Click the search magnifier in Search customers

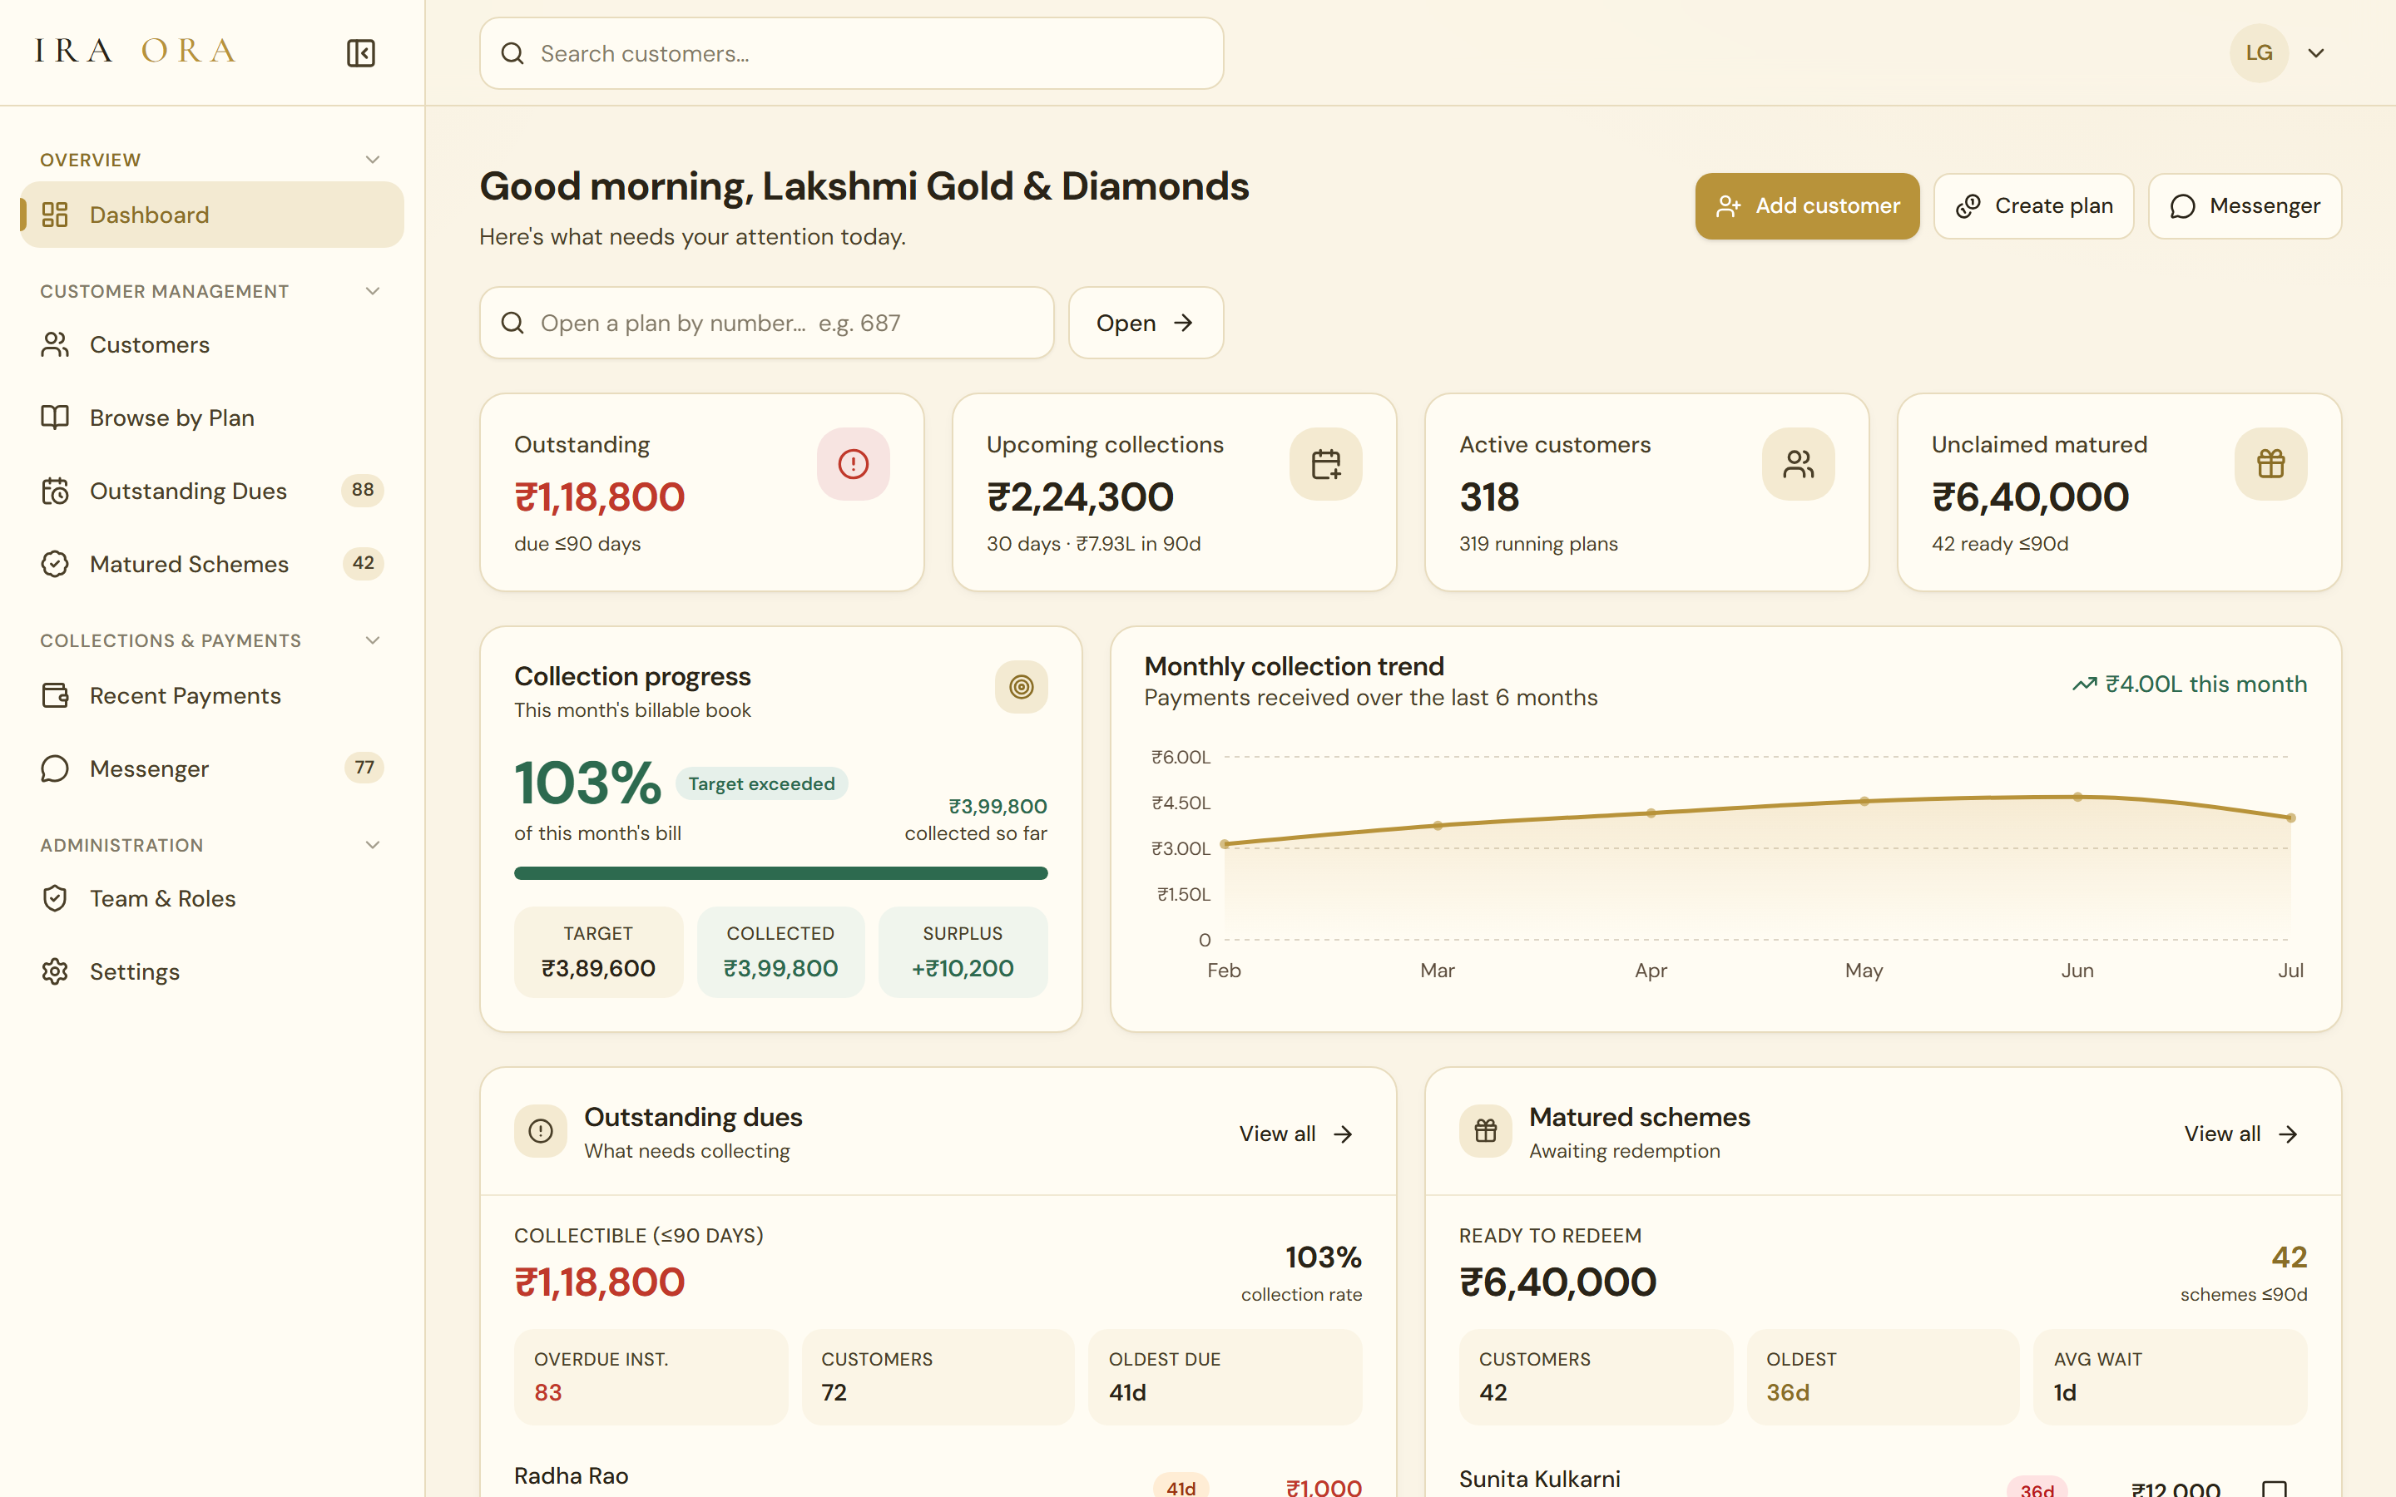pos(512,53)
